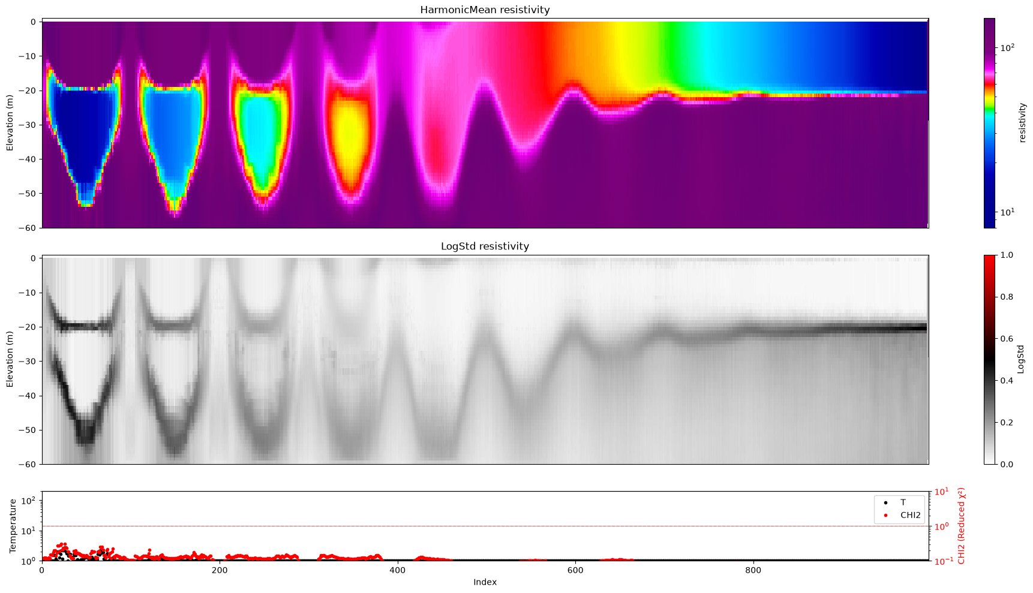Click the x-axis tick label 400
1033x593 pixels.
coord(397,570)
